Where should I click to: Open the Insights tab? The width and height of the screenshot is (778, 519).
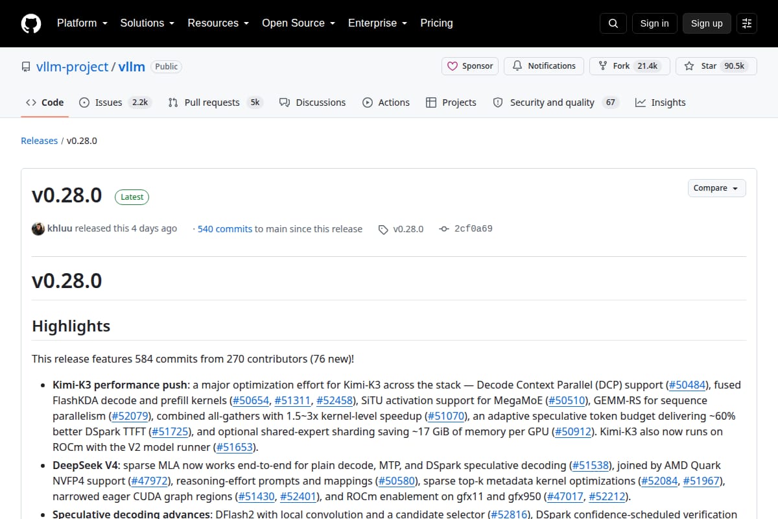point(660,103)
